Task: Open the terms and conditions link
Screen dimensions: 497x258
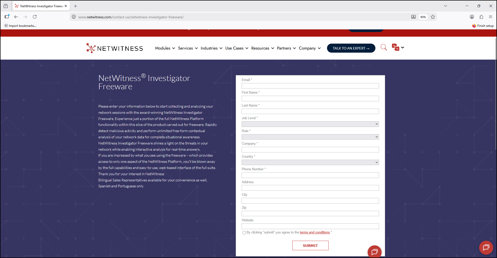Action: tap(315, 232)
